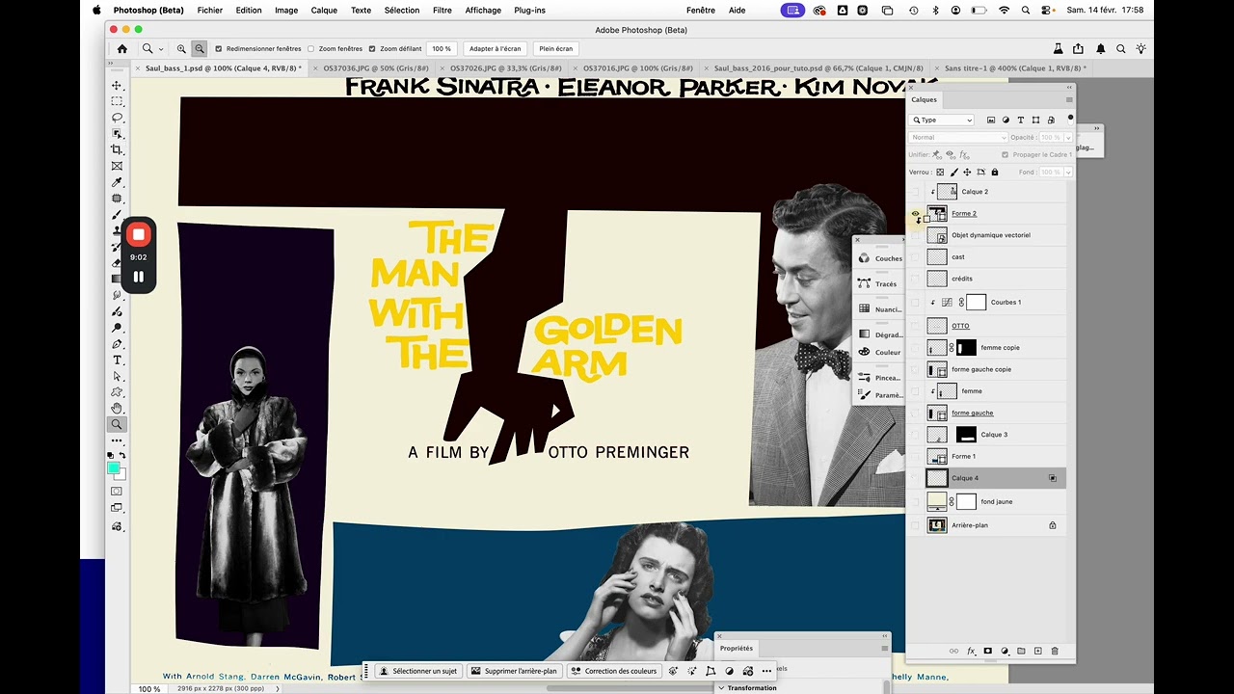Open the Fichier menu
1234x694 pixels.
point(209,10)
